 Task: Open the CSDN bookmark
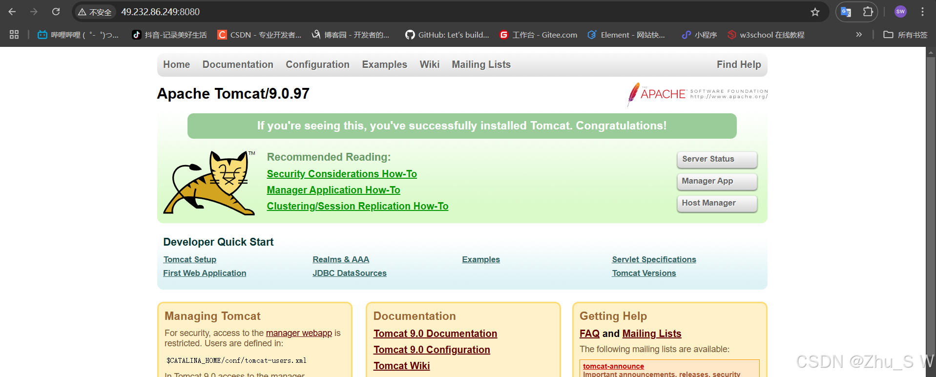pos(259,35)
